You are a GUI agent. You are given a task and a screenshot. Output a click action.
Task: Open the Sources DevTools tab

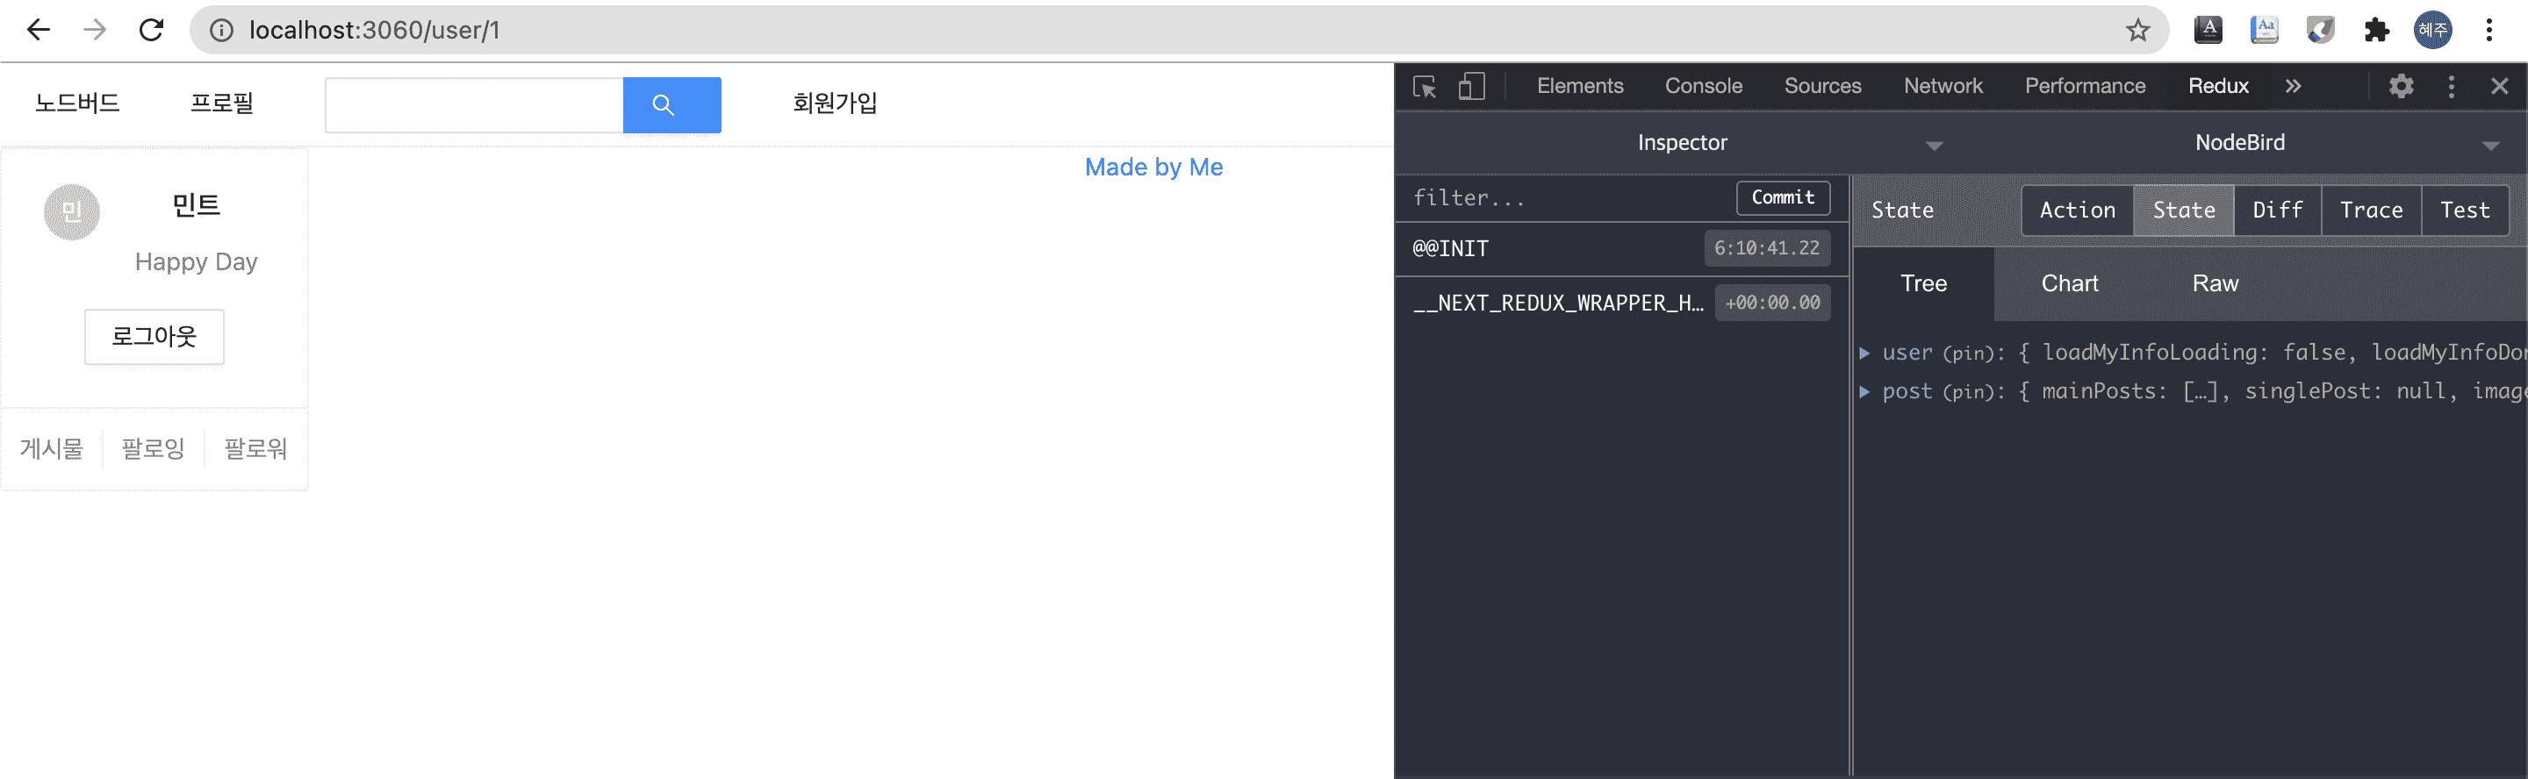[x=1822, y=86]
